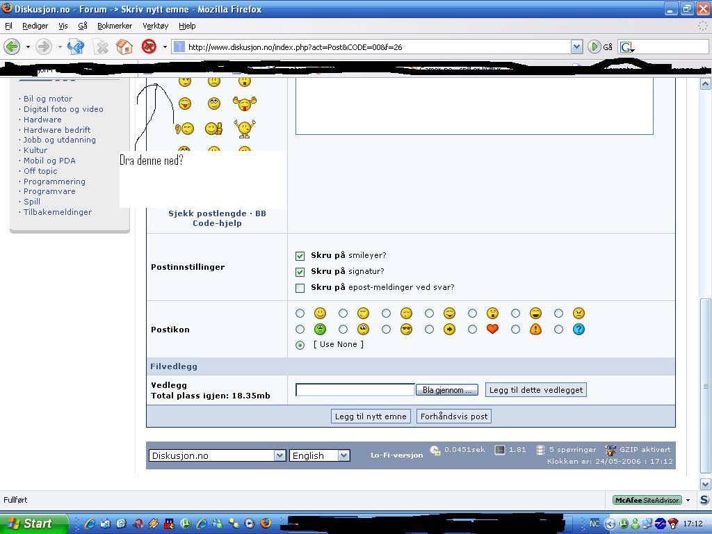Select the 'Use None' post icon radio
This screenshot has height=534, width=712.
coord(300,345)
